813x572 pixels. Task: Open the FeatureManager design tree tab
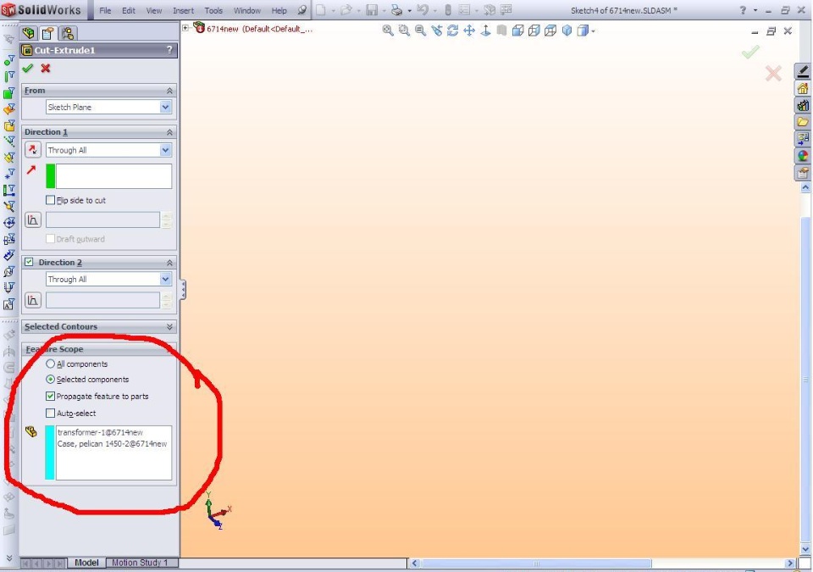28,34
